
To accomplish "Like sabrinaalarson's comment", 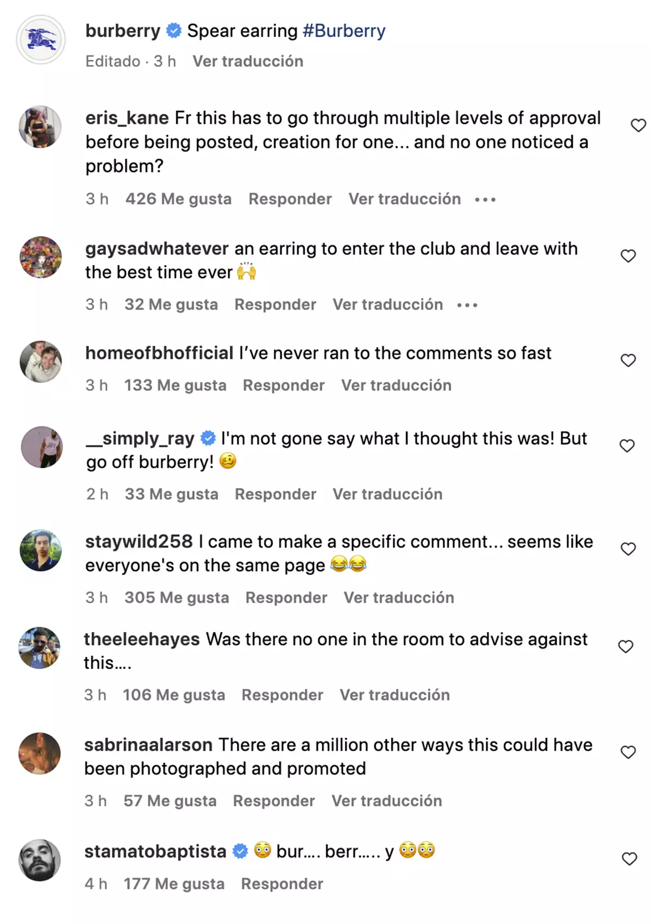I will 628,752.
